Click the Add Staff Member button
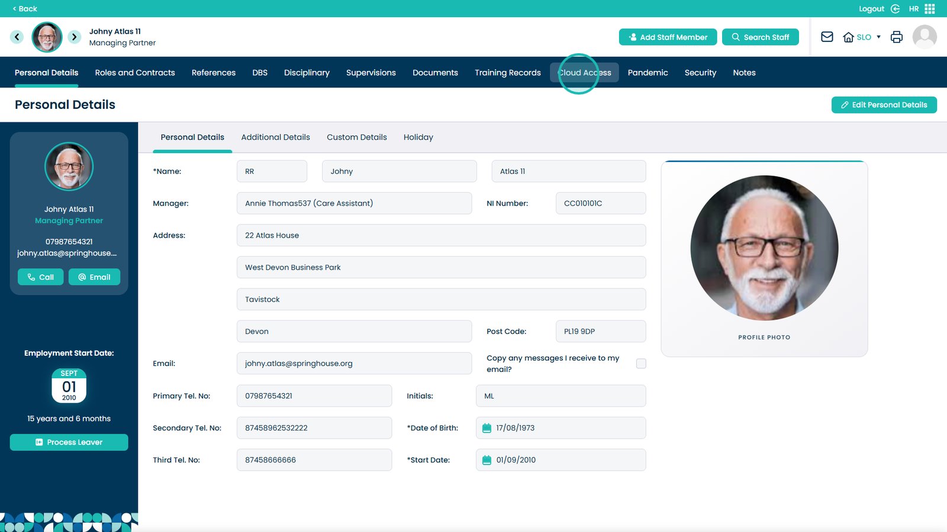The height and width of the screenshot is (532, 947). (668, 37)
